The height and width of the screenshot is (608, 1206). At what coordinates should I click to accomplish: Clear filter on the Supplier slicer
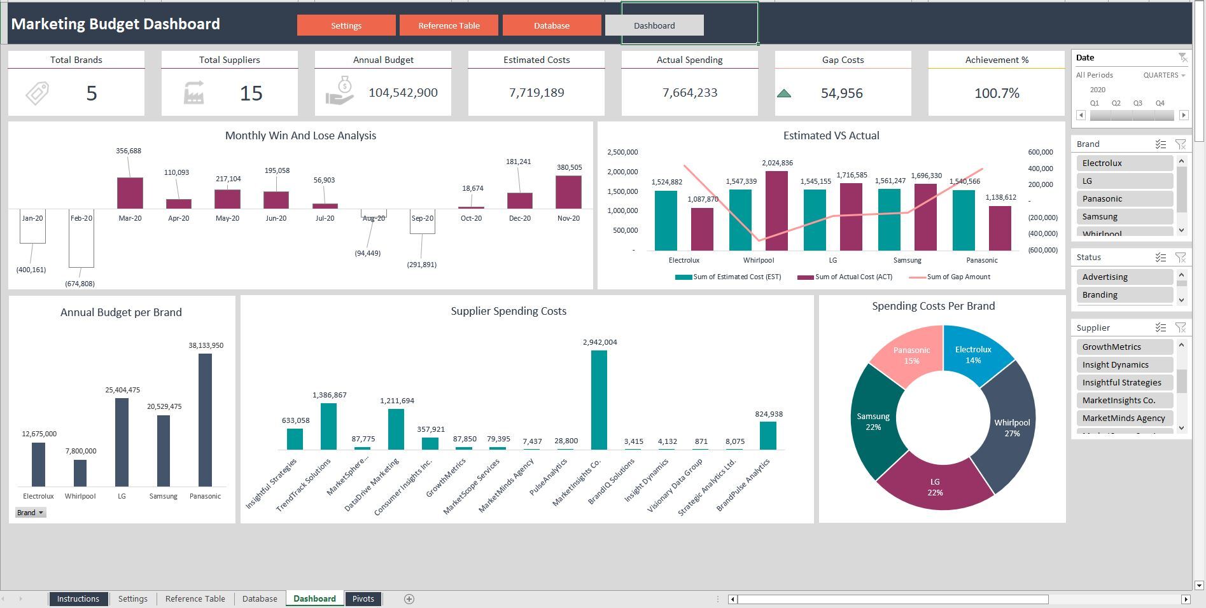1181,328
